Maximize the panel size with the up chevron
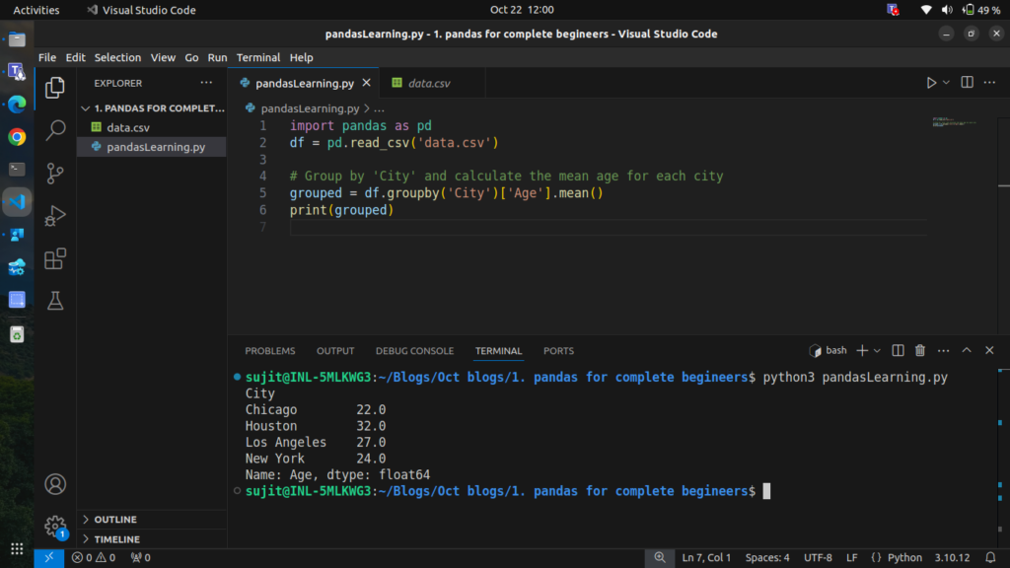 coord(967,350)
